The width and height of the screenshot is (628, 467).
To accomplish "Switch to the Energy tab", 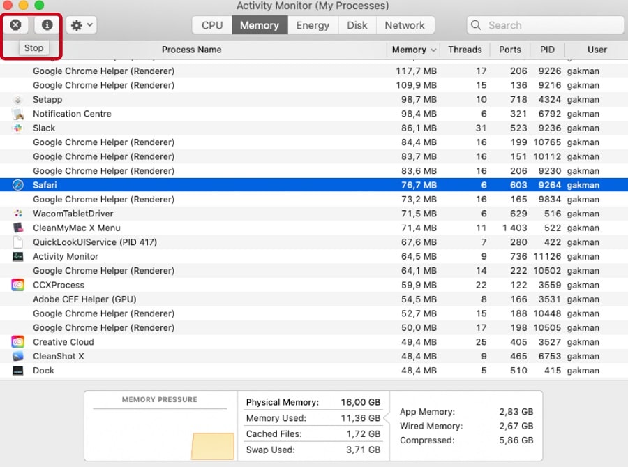I will (x=313, y=25).
